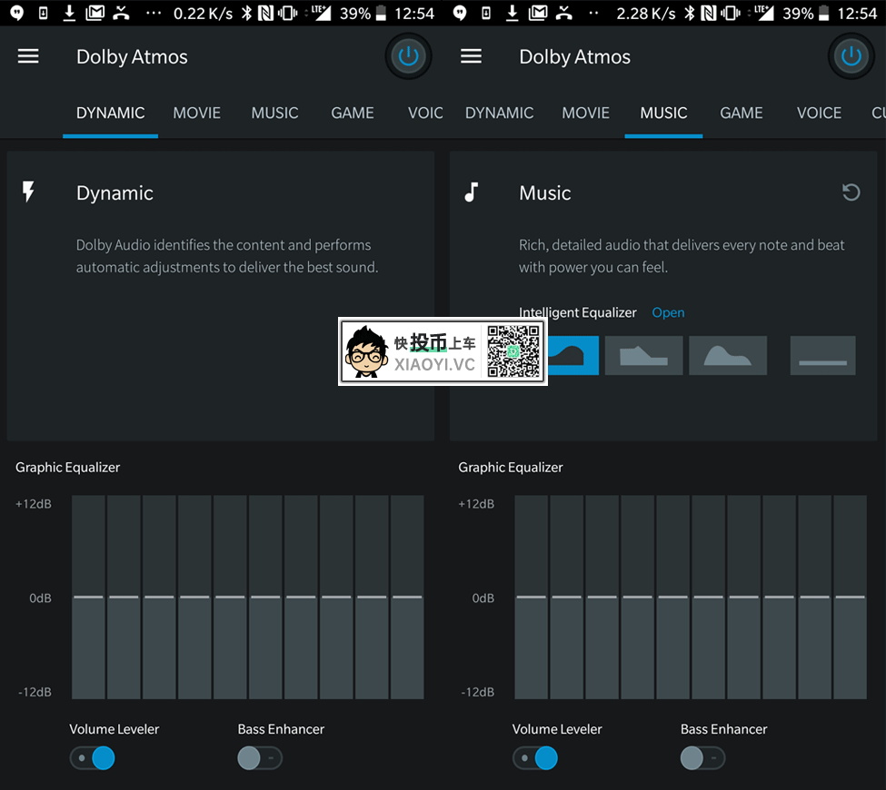
Task: Switch to GAME tab on the Music screen
Action: 742,113
